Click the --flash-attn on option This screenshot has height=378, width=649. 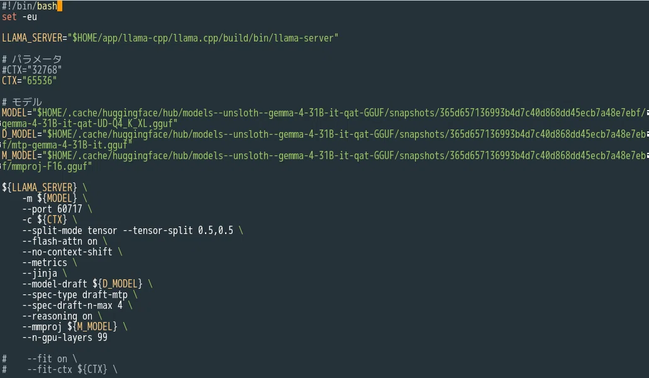60,242
